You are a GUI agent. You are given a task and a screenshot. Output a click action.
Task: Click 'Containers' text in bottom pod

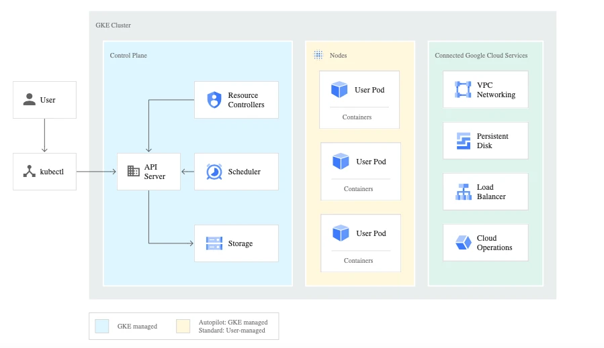[359, 260]
